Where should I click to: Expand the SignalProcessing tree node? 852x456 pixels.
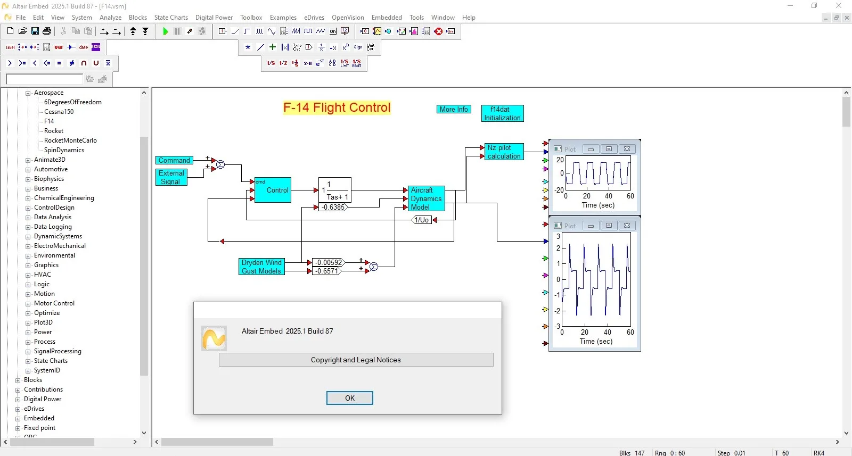(28, 352)
